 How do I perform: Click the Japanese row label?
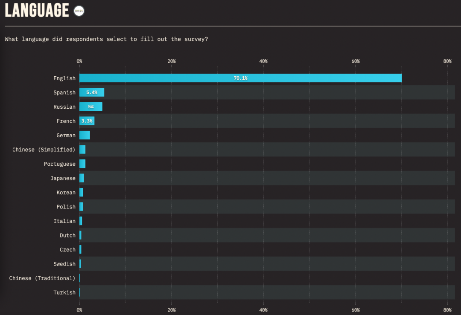point(63,178)
